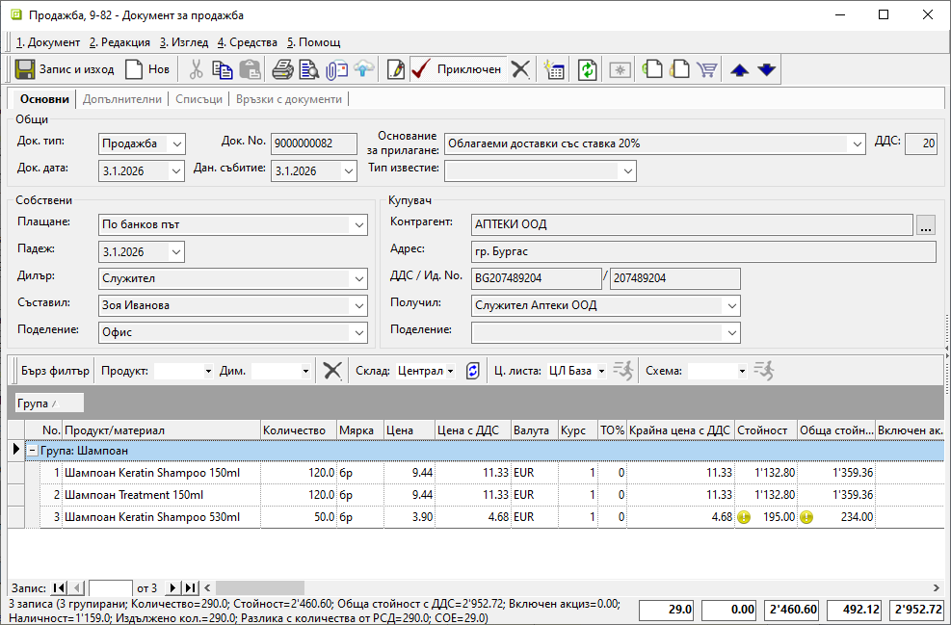Click the Print document icon
This screenshot has height=625, width=951.
pyautogui.click(x=282, y=69)
